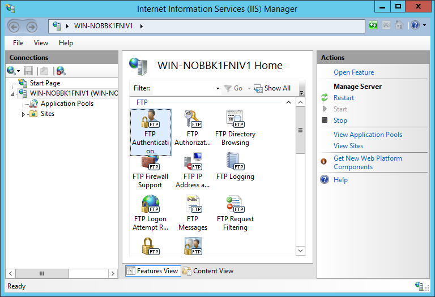Click the Restart link in Actions
This screenshot has height=297, width=435.
(x=344, y=98)
